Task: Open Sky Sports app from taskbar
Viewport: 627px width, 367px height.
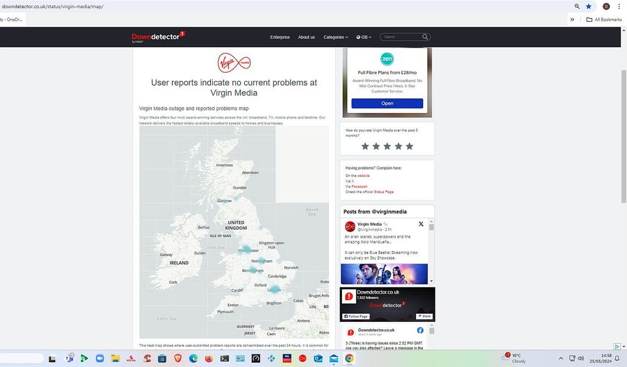Action: point(287,358)
